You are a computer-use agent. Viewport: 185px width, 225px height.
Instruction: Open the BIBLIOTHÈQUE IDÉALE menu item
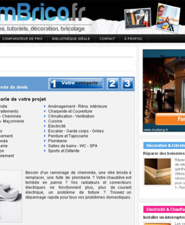point(71,38)
